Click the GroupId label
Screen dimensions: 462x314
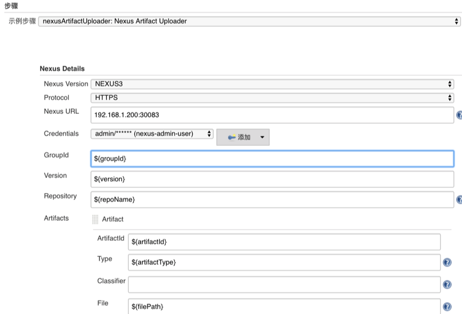point(56,155)
